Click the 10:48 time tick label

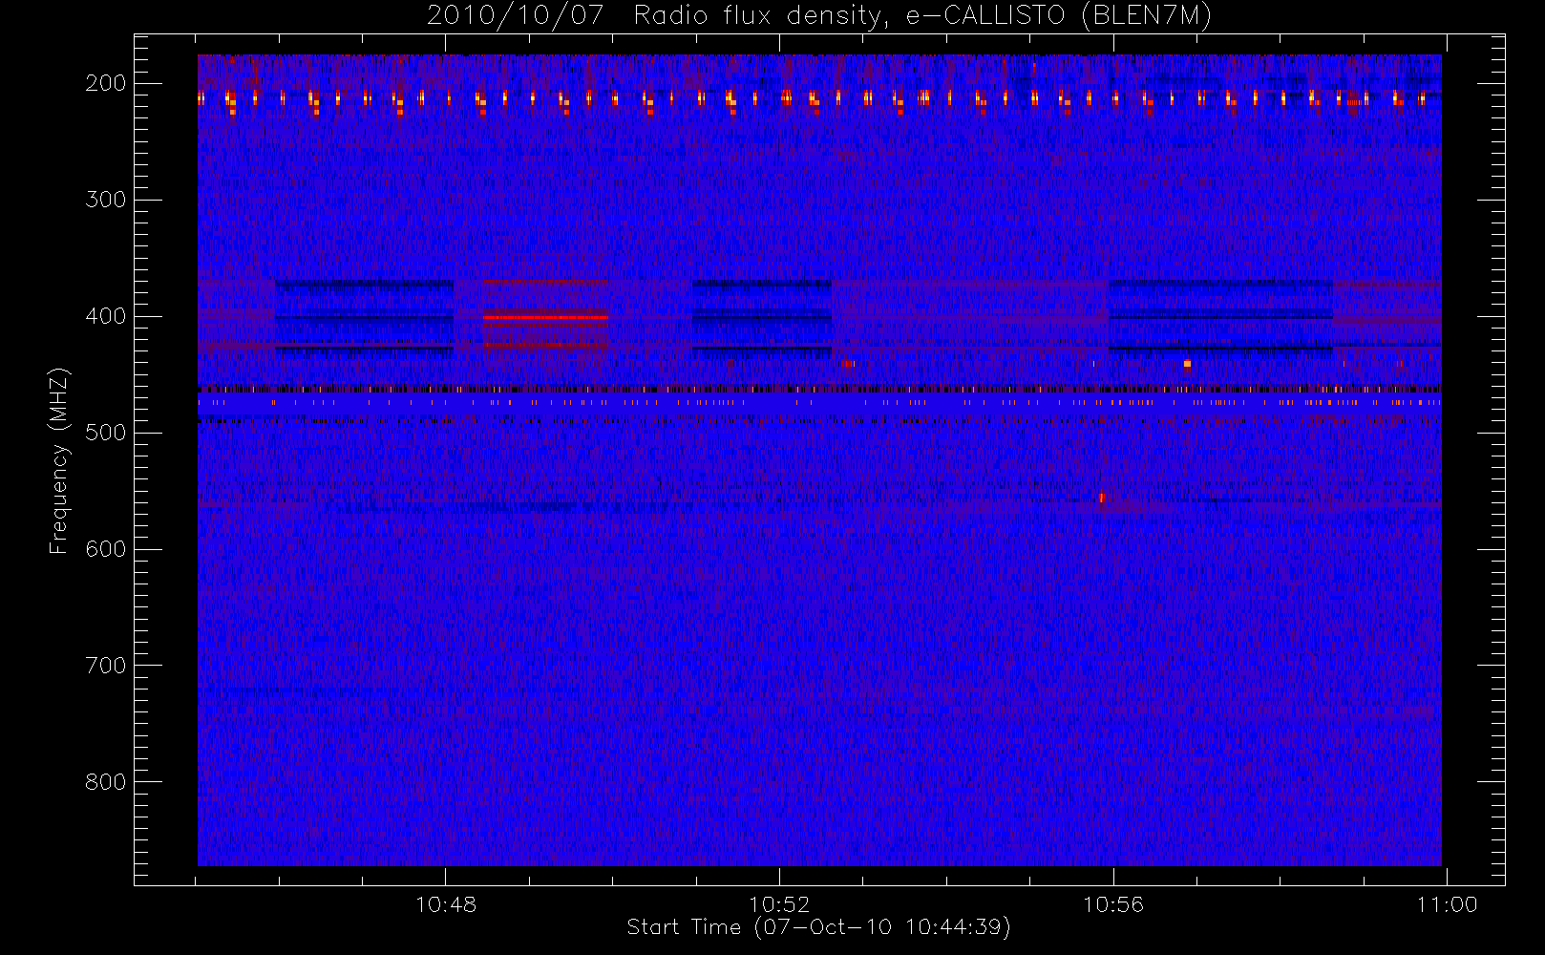pyautogui.click(x=446, y=904)
